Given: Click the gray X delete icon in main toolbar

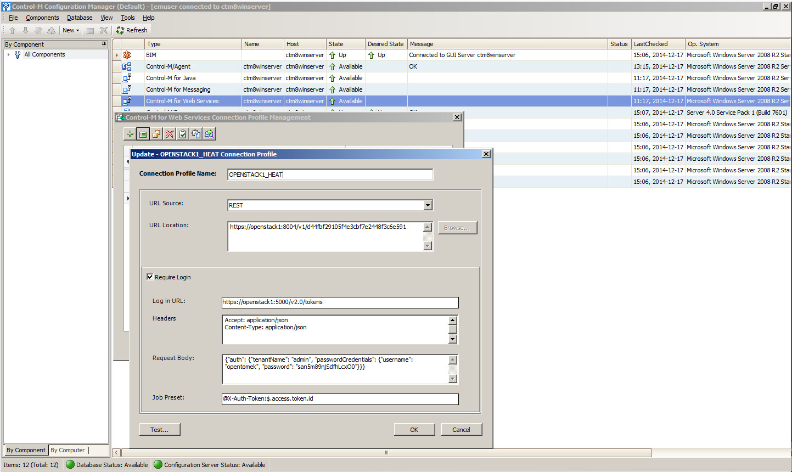Looking at the screenshot, I should tap(104, 31).
